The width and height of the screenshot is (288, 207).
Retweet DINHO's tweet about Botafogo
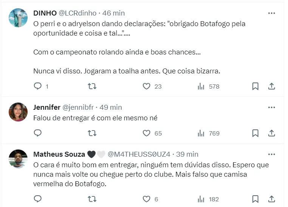coord(92,86)
